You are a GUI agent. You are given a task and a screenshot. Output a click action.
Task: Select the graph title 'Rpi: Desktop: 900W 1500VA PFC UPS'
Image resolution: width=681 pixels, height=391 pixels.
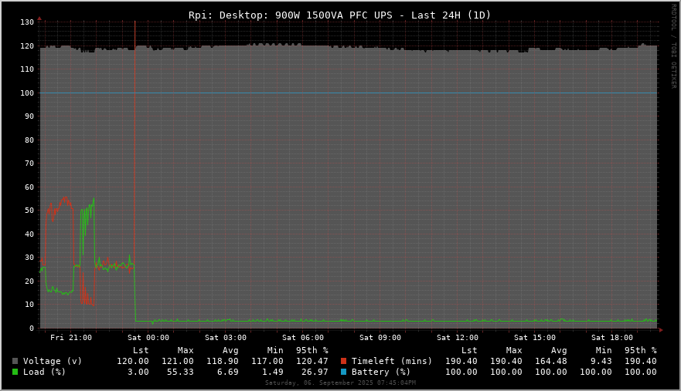click(290, 15)
